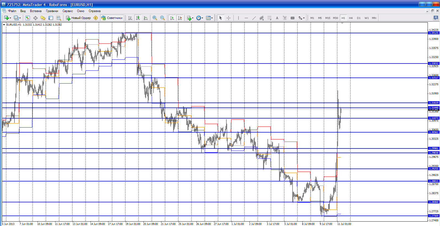Open the Справка menu
Viewport: 440px width, 226px height.
tap(95, 11)
